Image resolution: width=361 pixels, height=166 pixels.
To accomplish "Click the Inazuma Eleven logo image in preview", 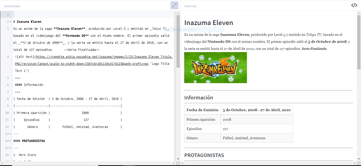I will (216, 68).
